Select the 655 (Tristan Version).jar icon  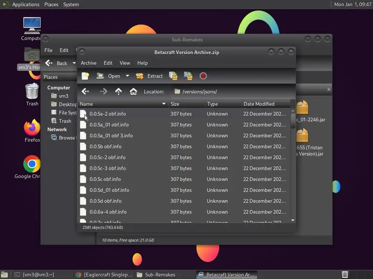pyautogui.click(x=303, y=135)
